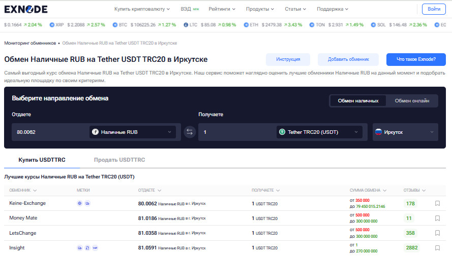Click rate 81.0186 in Money Mate row

(147, 218)
